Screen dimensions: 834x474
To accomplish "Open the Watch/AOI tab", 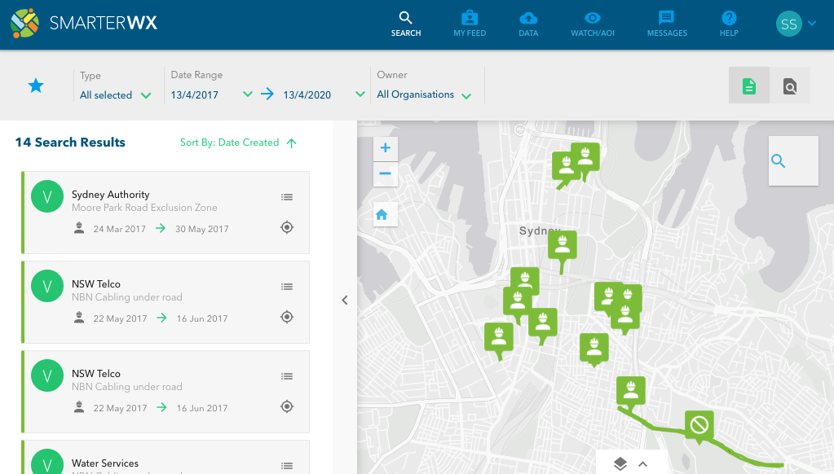I will click(593, 24).
